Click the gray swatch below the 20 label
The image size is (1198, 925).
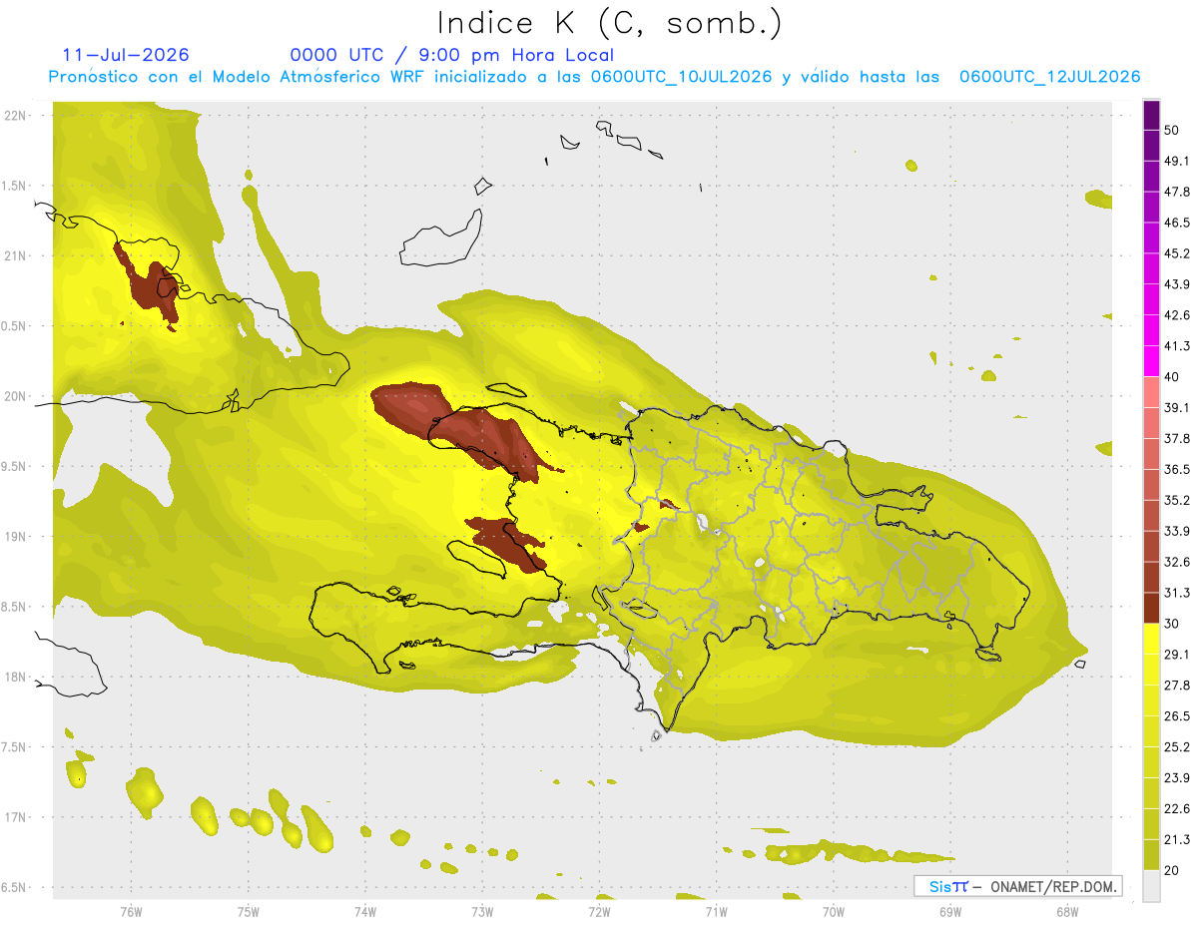(1152, 885)
